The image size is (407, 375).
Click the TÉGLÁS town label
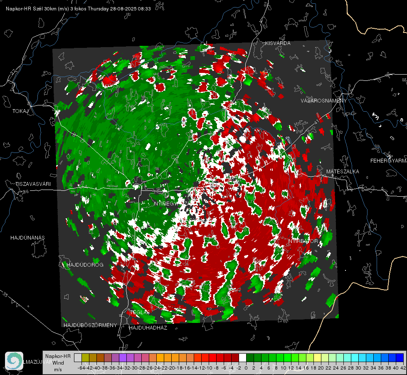[140, 312]
